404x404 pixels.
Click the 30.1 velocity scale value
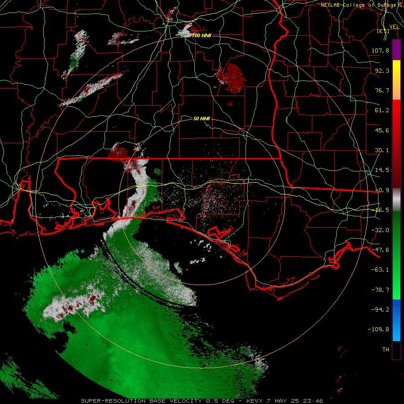[x=382, y=150]
